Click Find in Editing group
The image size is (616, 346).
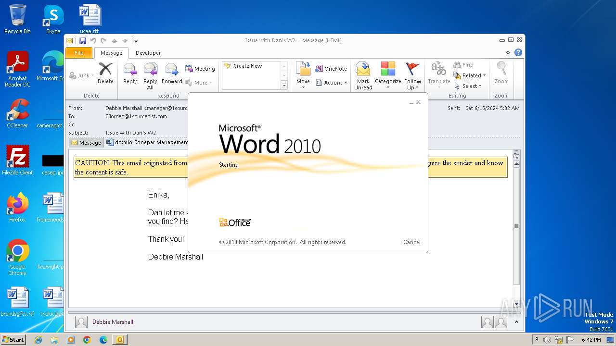[x=464, y=65]
